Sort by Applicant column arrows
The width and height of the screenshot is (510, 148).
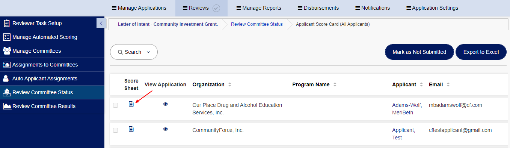tap(421, 84)
